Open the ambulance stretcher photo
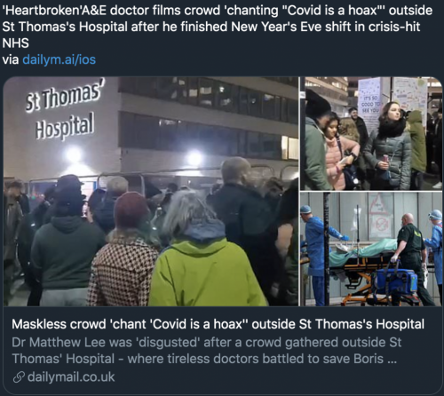The width and height of the screenshot is (444, 396). [371, 249]
